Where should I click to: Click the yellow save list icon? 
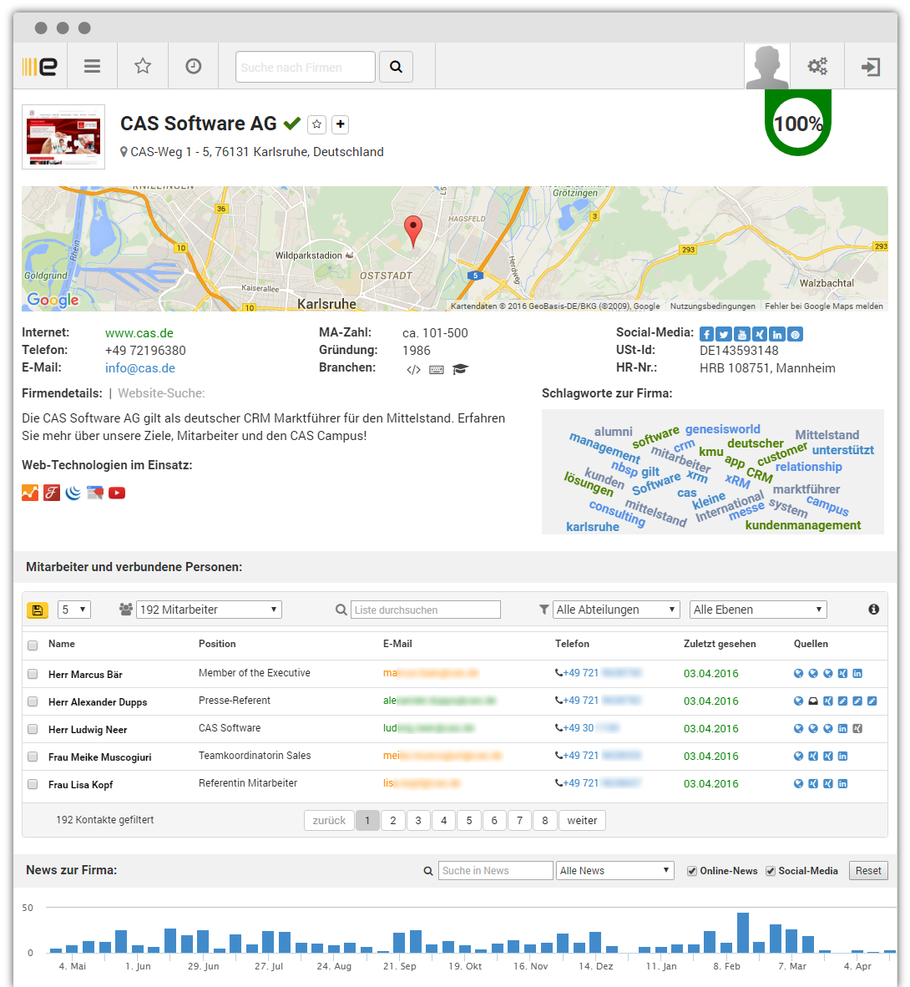point(37,610)
